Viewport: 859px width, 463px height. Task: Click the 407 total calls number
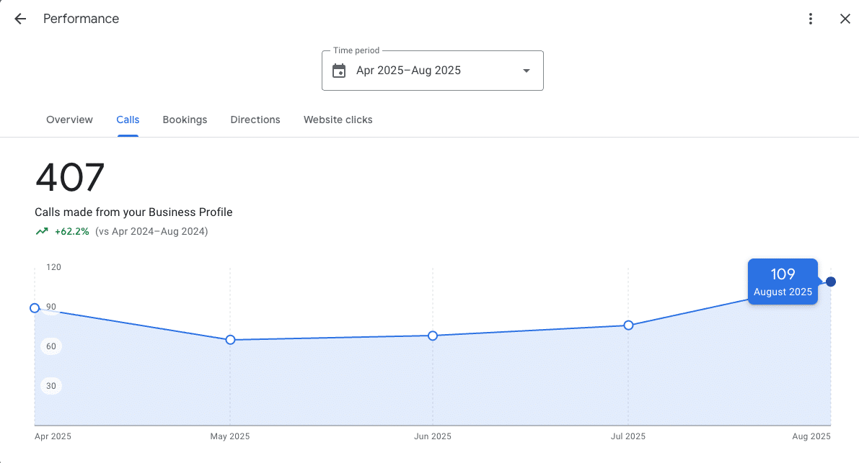[70, 178]
